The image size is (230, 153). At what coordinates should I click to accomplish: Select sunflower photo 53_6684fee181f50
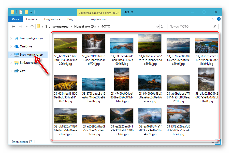(65, 83)
